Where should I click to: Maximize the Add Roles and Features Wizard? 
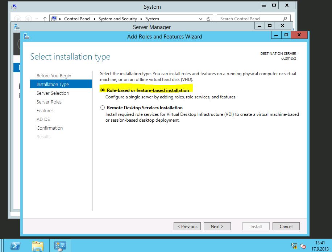coord(286,35)
